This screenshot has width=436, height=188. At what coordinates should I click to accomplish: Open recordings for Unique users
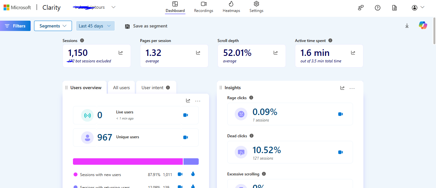point(185,137)
